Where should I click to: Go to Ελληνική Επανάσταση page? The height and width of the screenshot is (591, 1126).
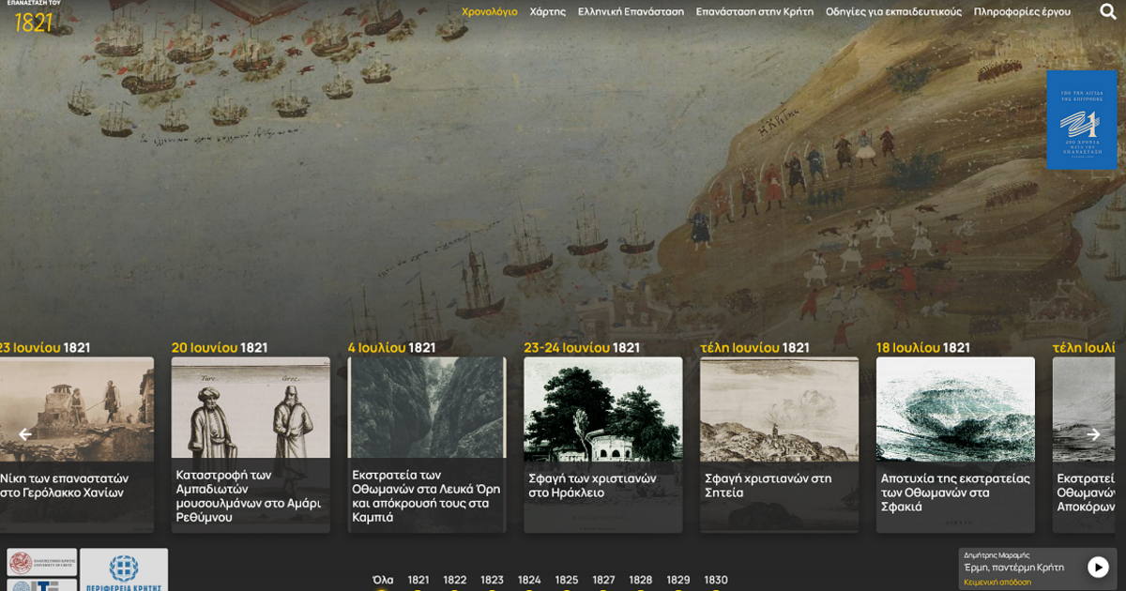click(631, 12)
